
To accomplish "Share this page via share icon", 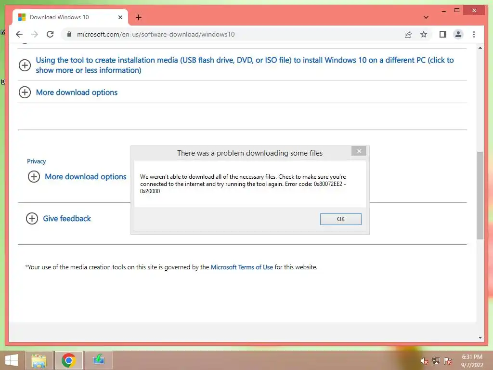I will (408, 34).
